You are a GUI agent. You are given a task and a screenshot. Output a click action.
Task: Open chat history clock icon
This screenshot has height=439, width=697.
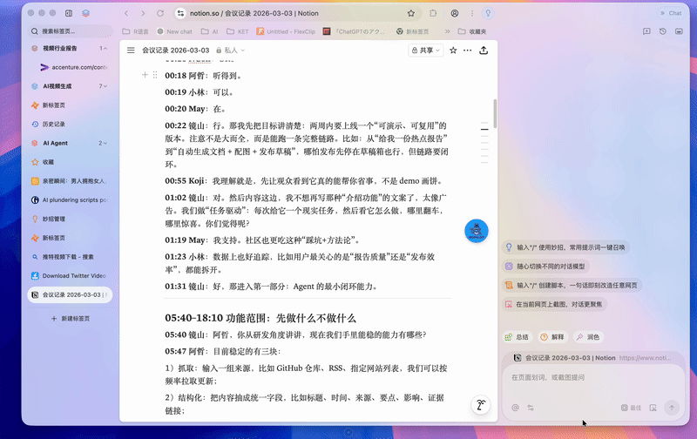click(x=663, y=31)
